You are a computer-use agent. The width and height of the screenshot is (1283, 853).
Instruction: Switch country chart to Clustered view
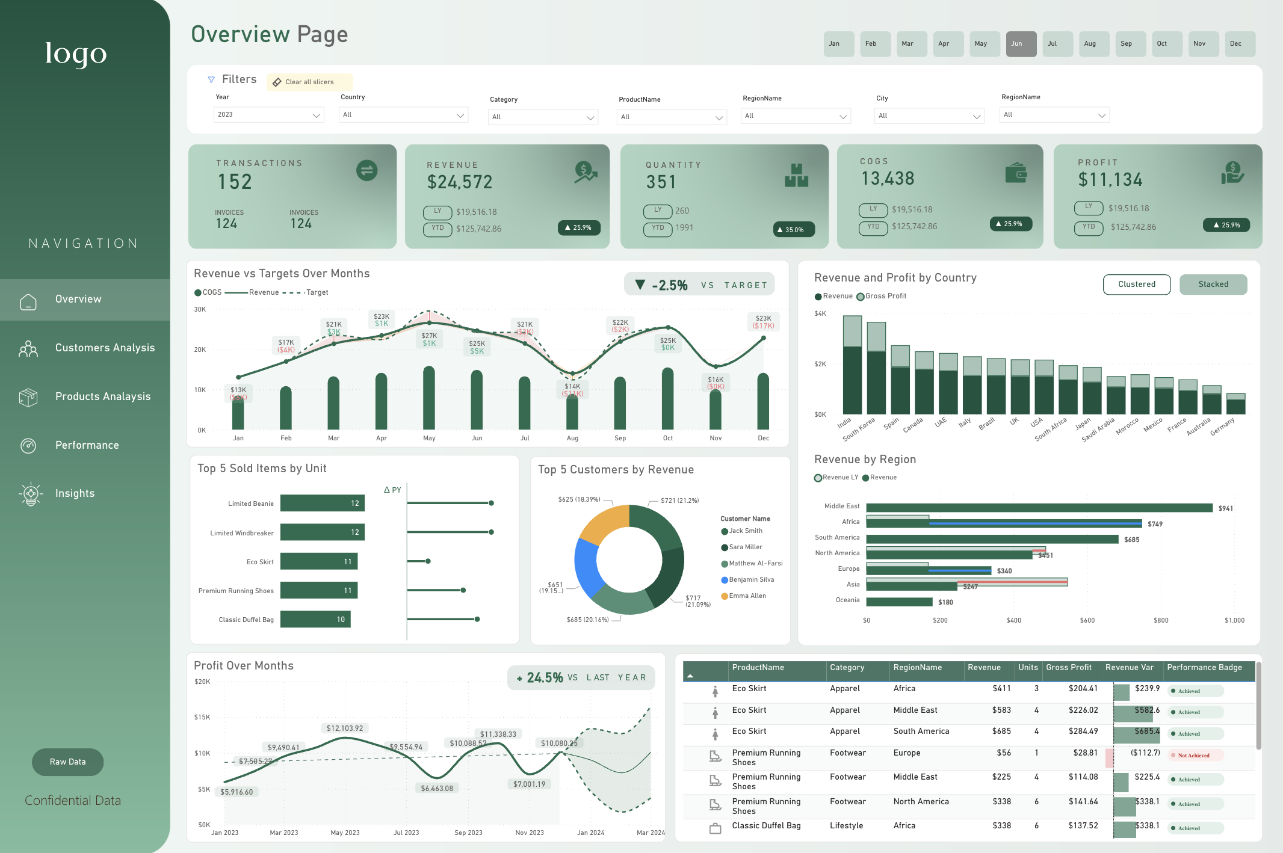pos(1137,285)
